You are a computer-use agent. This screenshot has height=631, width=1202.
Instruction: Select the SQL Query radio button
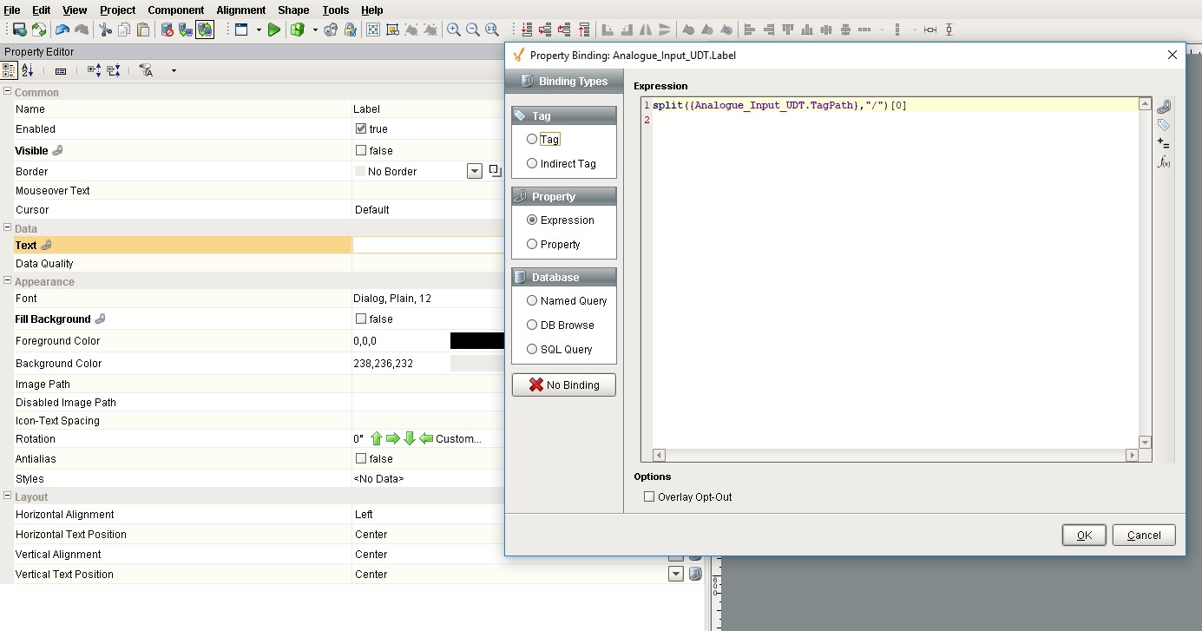coord(532,349)
